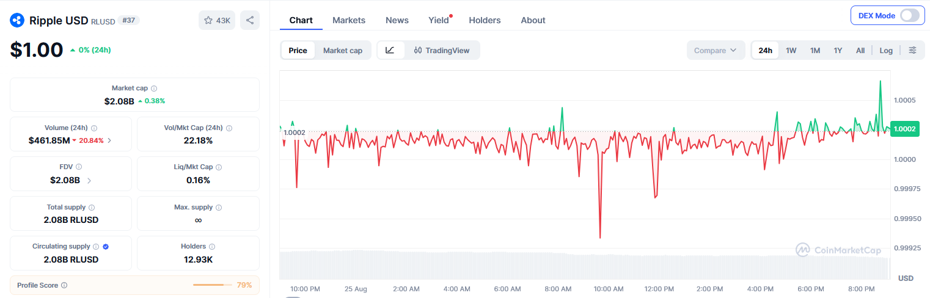Image resolution: width=930 pixels, height=298 pixels.
Task: Click the verified circulating supply badge
Action: (x=106, y=247)
